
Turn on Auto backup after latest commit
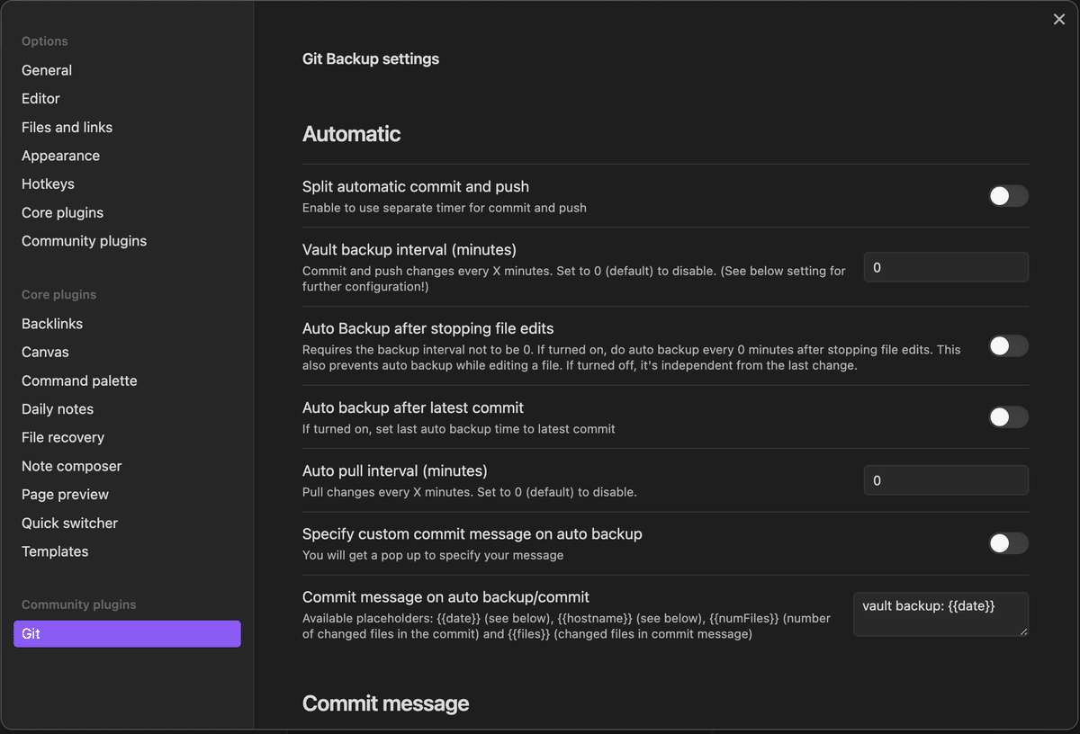click(1008, 417)
